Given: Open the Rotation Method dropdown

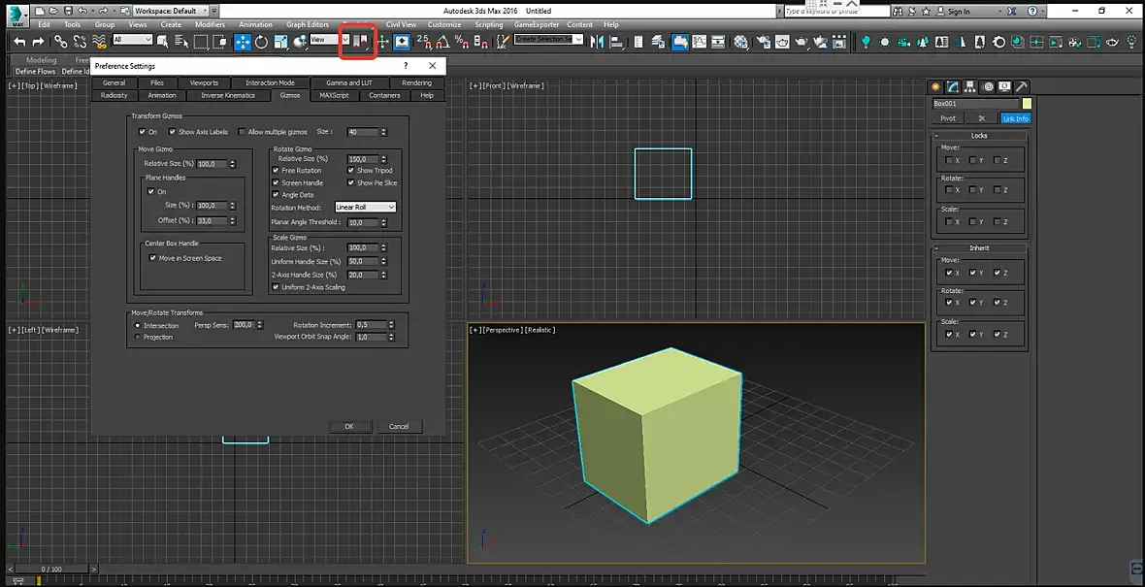Looking at the screenshot, I should [365, 207].
